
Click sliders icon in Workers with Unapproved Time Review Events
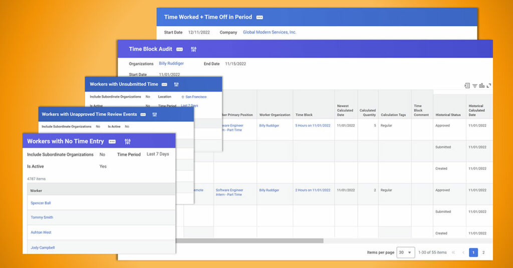pos(155,114)
